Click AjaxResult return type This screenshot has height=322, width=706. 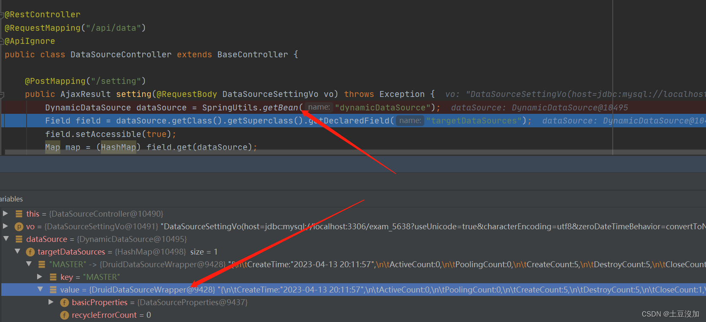pyautogui.click(x=86, y=94)
